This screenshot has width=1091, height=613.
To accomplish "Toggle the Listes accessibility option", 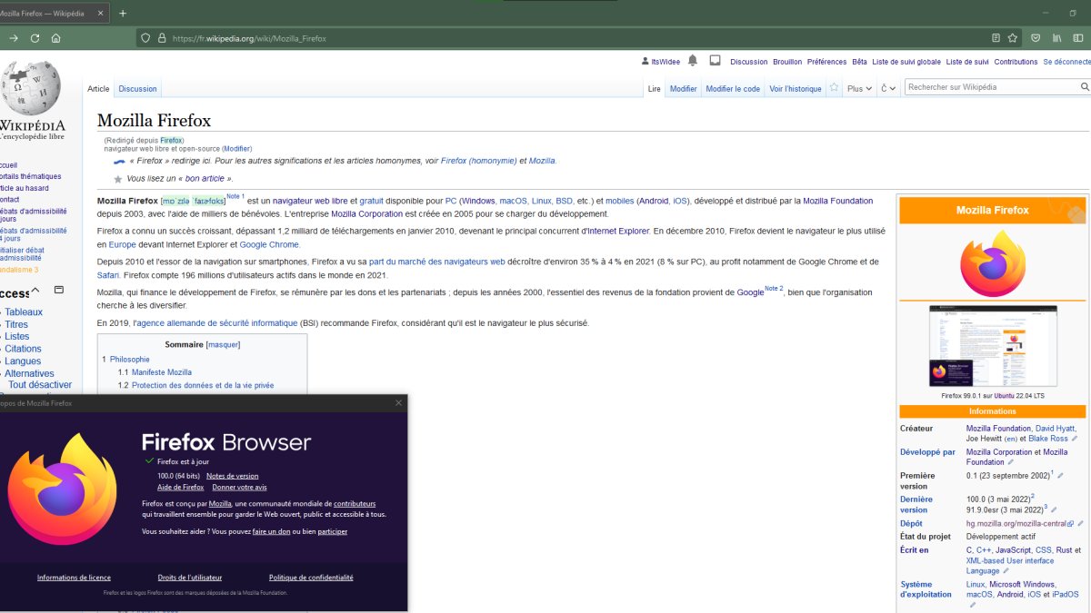I will click(17, 336).
